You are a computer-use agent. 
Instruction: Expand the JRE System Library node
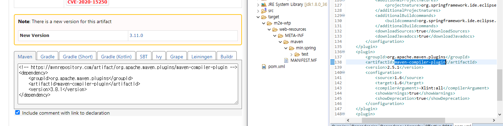coord(259,4)
